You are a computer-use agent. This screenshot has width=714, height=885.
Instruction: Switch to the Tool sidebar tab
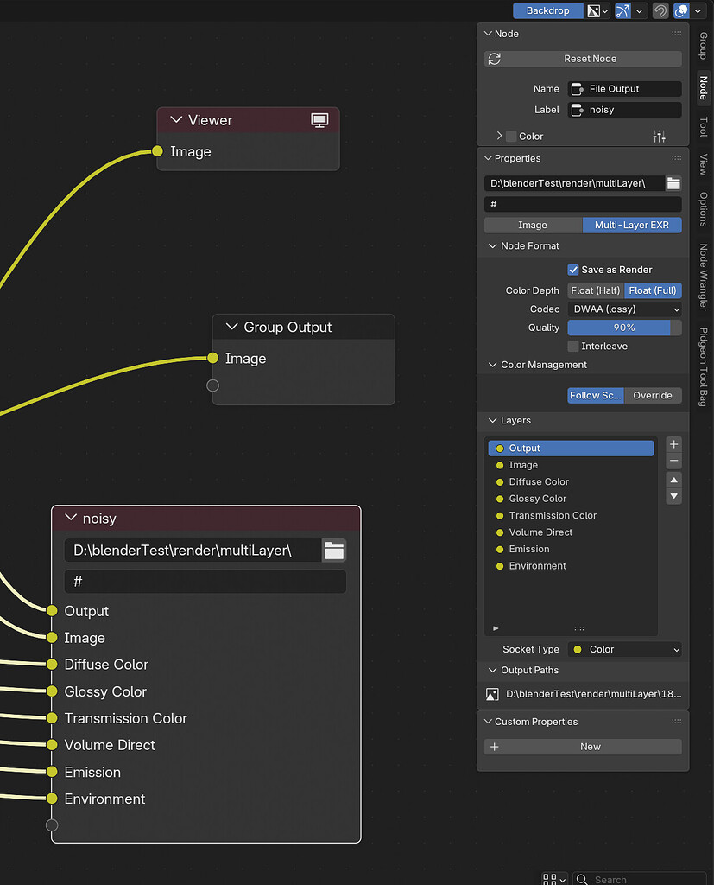(x=704, y=127)
